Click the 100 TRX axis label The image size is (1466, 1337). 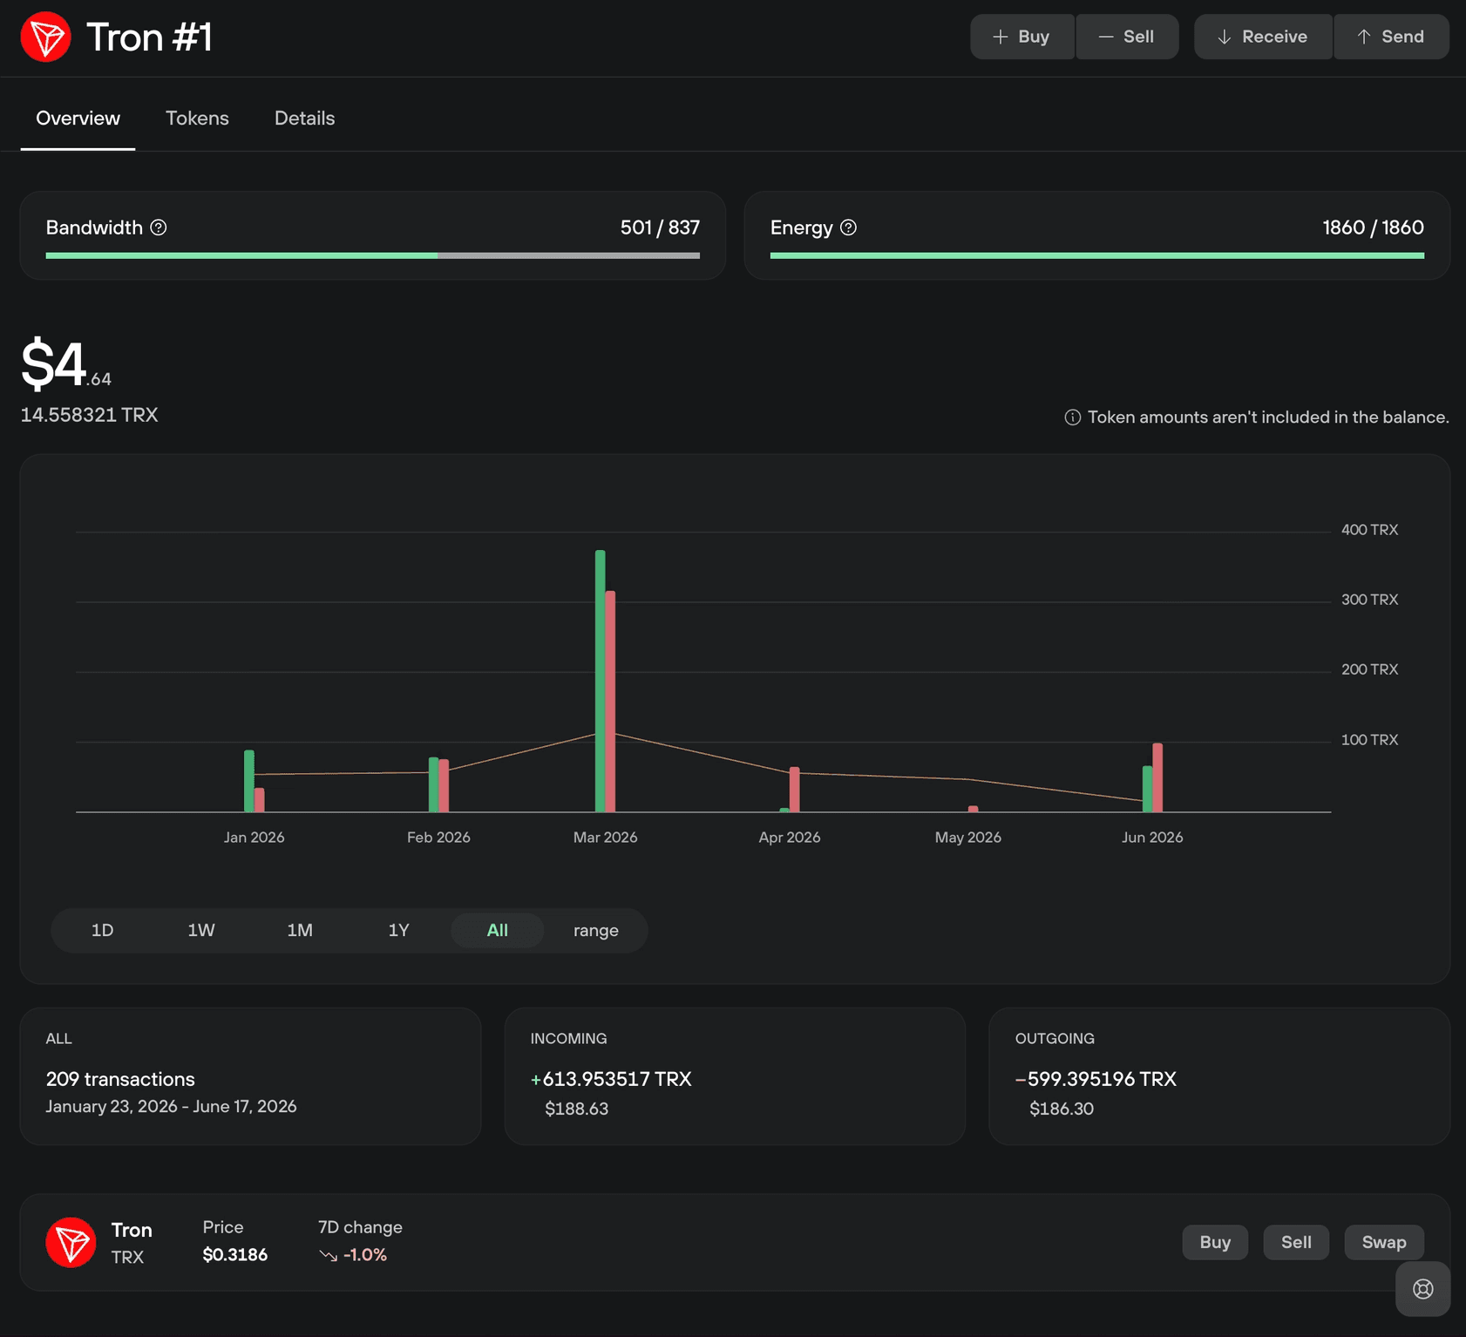1369,740
